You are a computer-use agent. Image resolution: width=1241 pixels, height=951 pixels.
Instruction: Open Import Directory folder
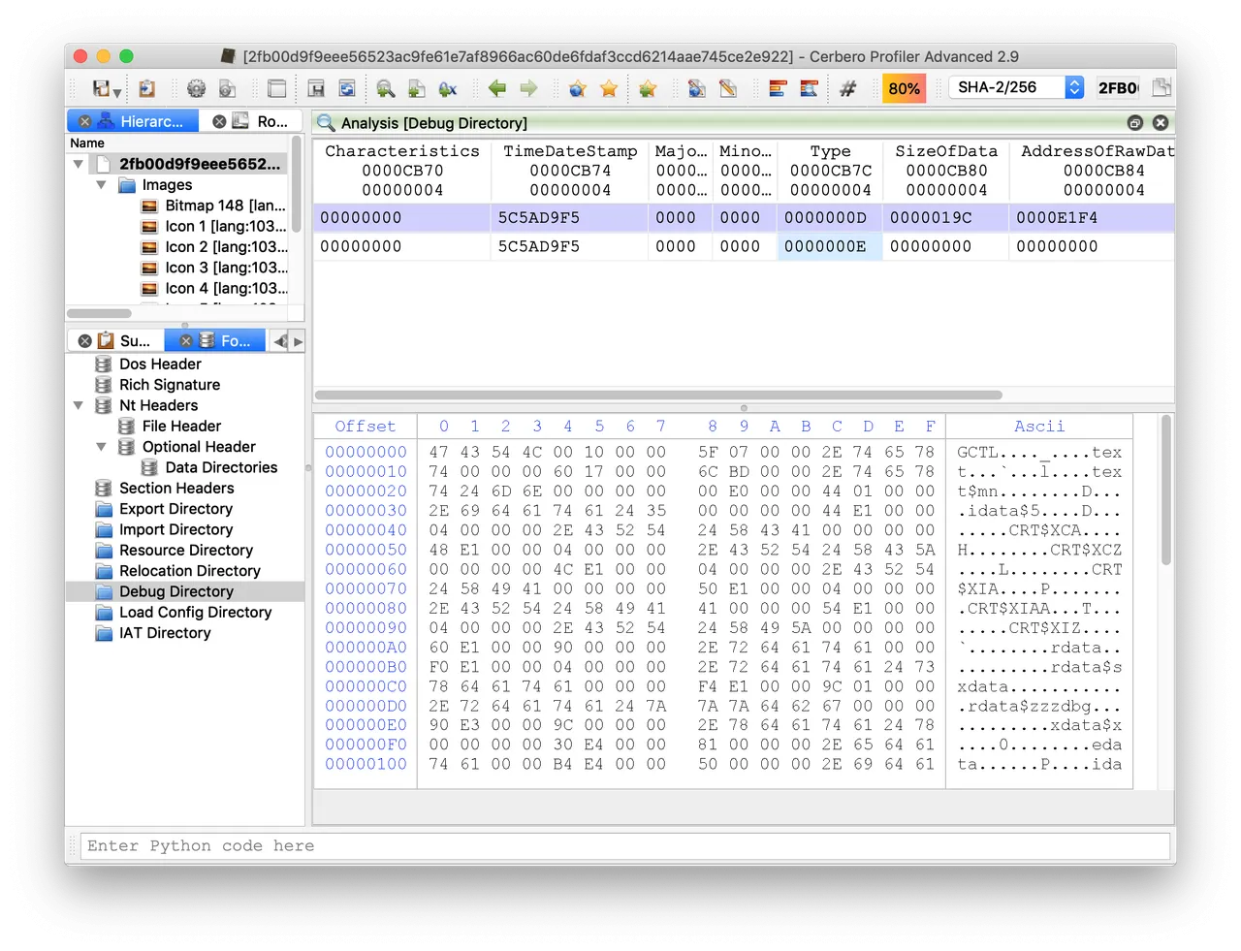[x=175, y=529]
